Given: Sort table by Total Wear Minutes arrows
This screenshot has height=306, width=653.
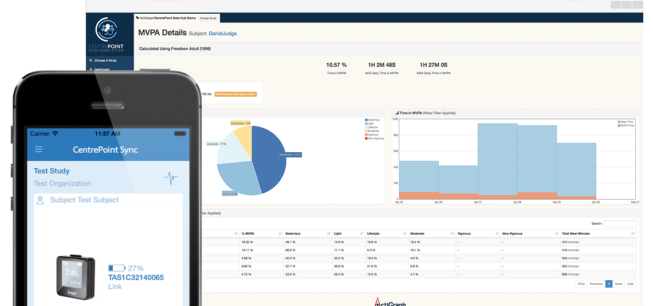Looking at the screenshot, I should pos(633,234).
